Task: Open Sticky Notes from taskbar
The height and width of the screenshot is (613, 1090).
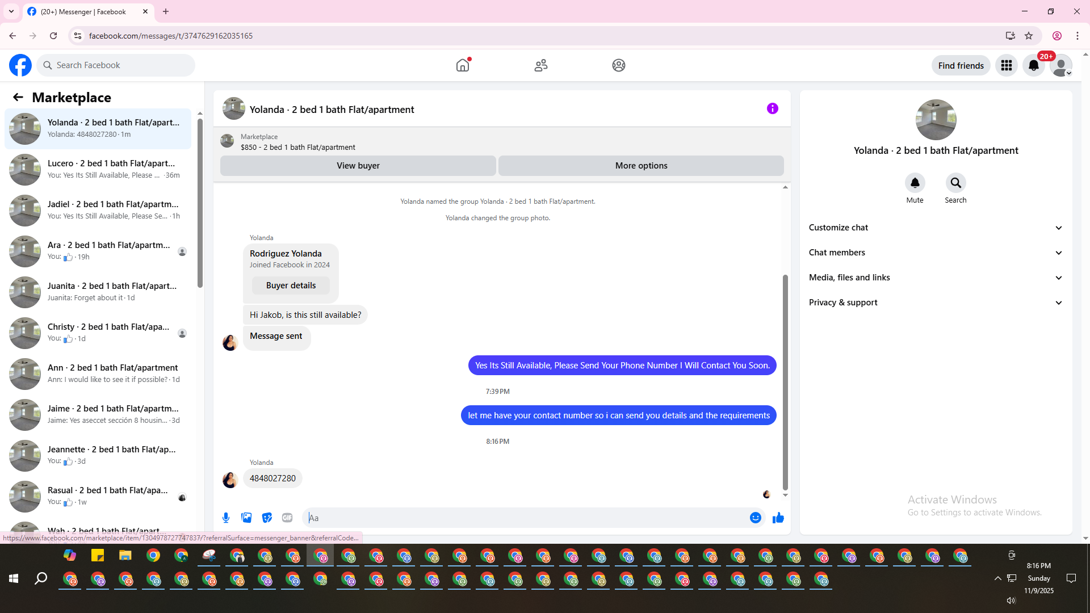Action: click(x=98, y=556)
